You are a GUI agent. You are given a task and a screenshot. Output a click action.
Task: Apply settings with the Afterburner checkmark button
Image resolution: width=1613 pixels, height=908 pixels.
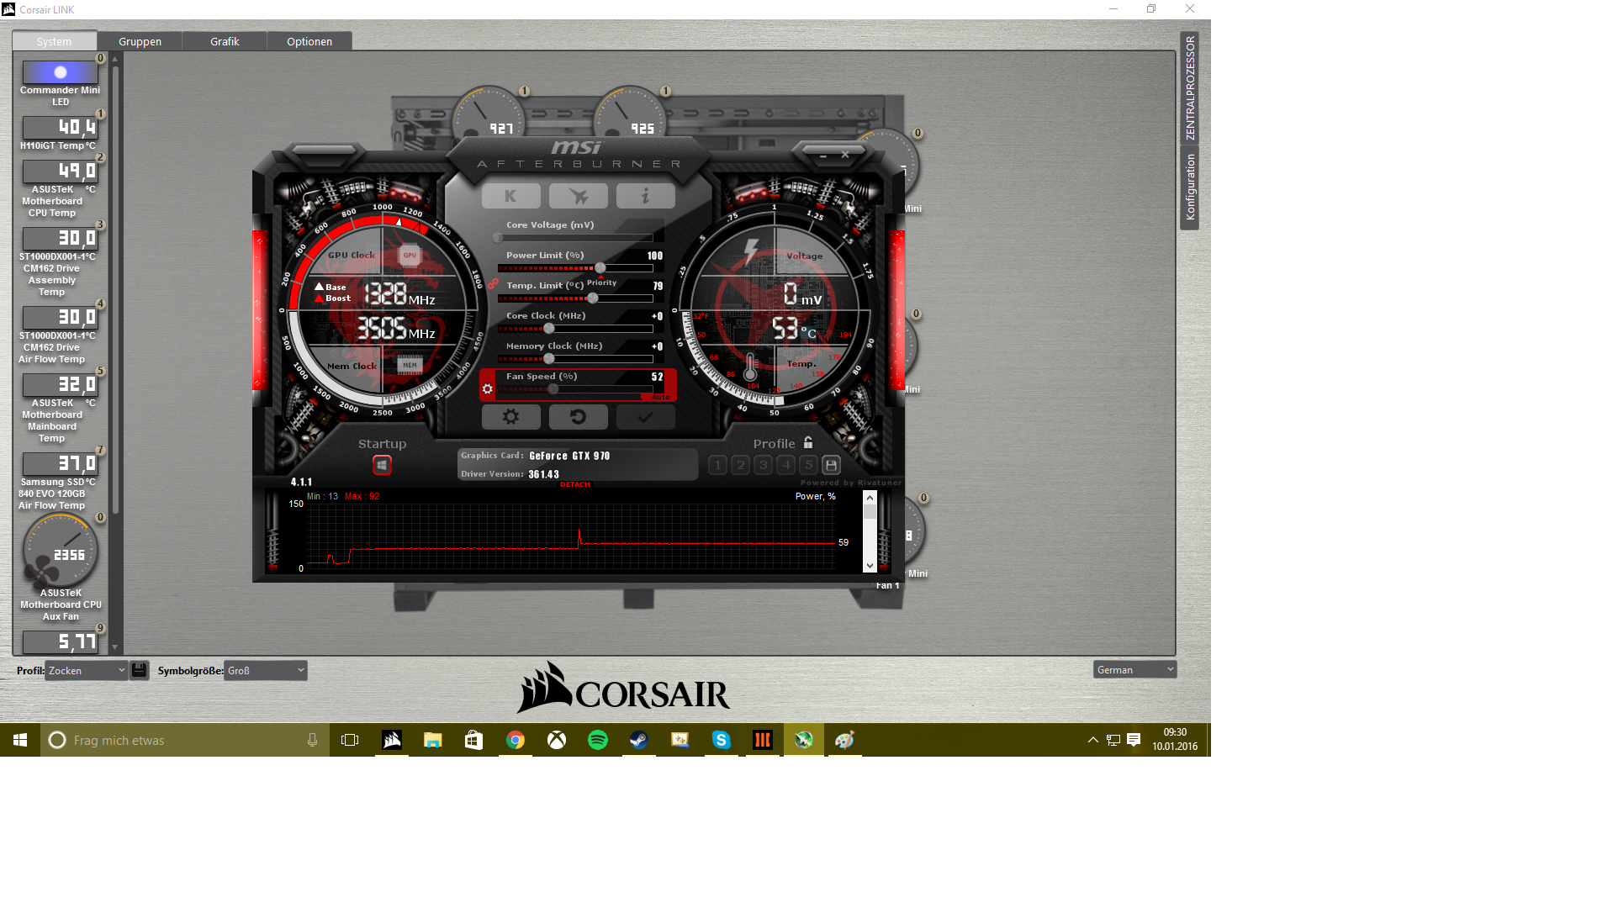point(645,416)
